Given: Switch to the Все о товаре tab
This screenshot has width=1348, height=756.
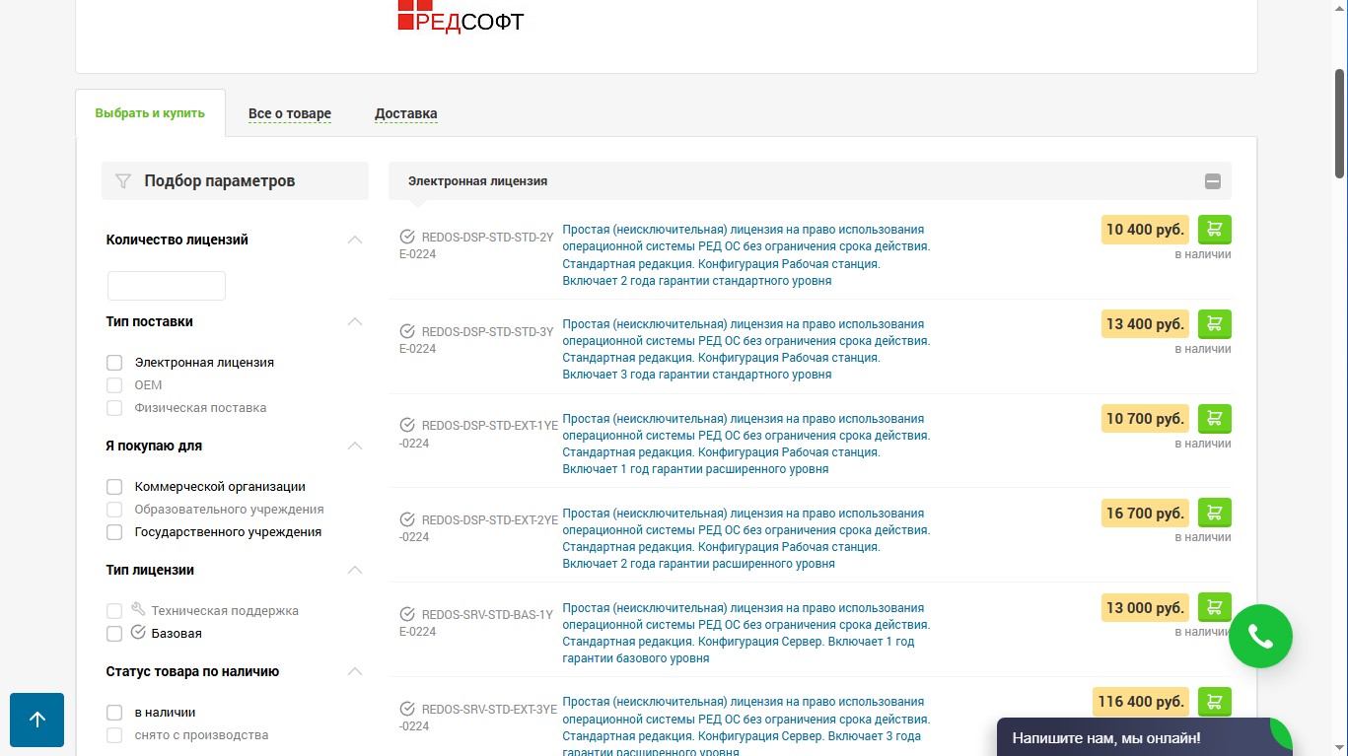Looking at the screenshot, I should point(290,113).
